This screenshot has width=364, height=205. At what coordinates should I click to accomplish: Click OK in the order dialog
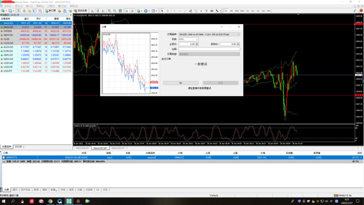180,83
